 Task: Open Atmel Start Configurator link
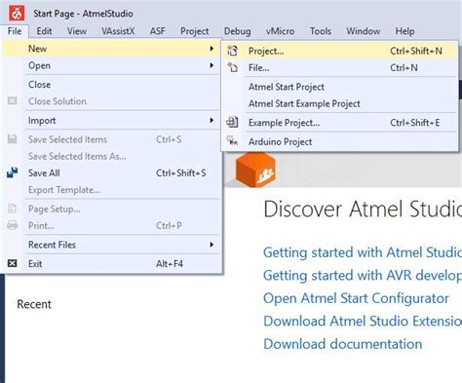click(356, 298)
